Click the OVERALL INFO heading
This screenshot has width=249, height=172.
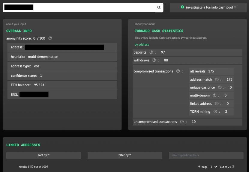click(x=19, y=31)
